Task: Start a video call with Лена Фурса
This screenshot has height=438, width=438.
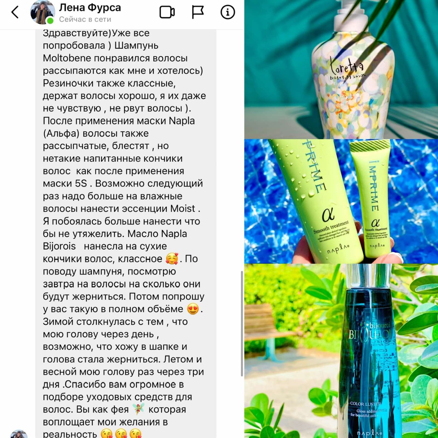Action: click(167, 12)
